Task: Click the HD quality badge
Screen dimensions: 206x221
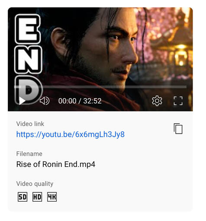Action: click(x=37, y=197)
